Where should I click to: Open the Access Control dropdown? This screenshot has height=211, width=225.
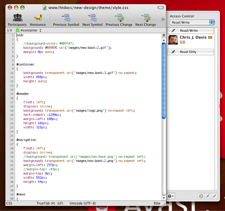pos(192,22)
